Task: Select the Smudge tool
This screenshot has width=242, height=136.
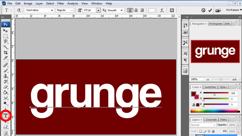Action: 5,98
